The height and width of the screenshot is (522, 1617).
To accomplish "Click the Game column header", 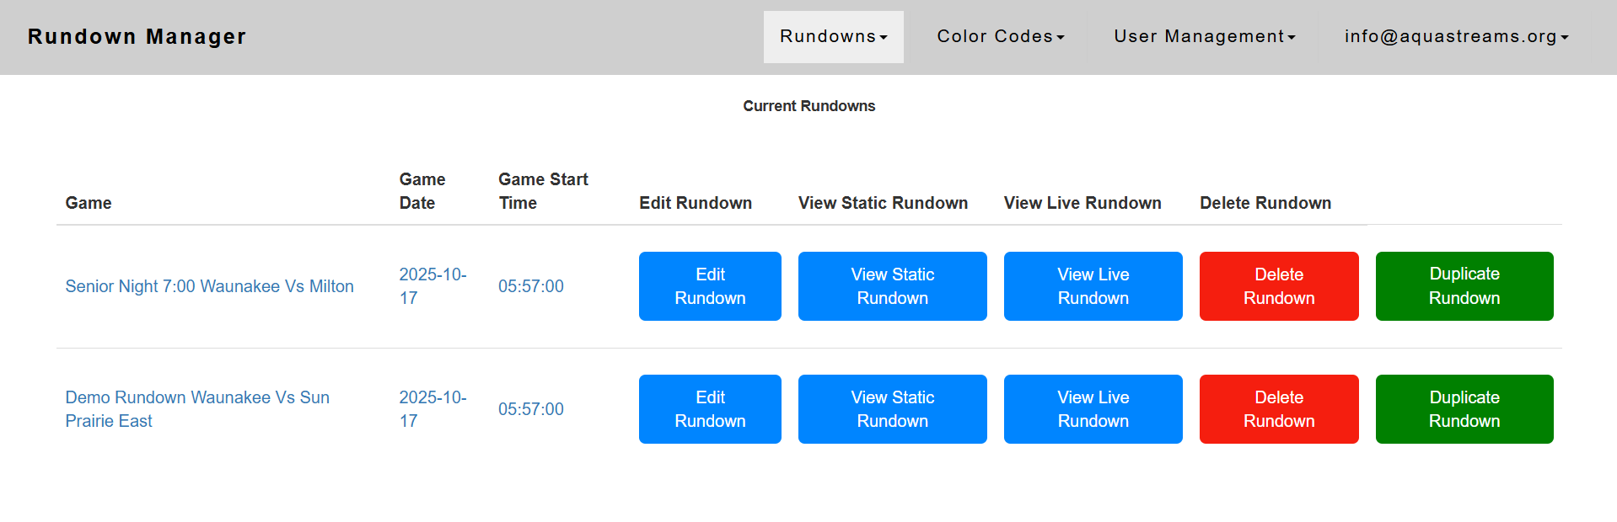I will [x=89, y=203].
